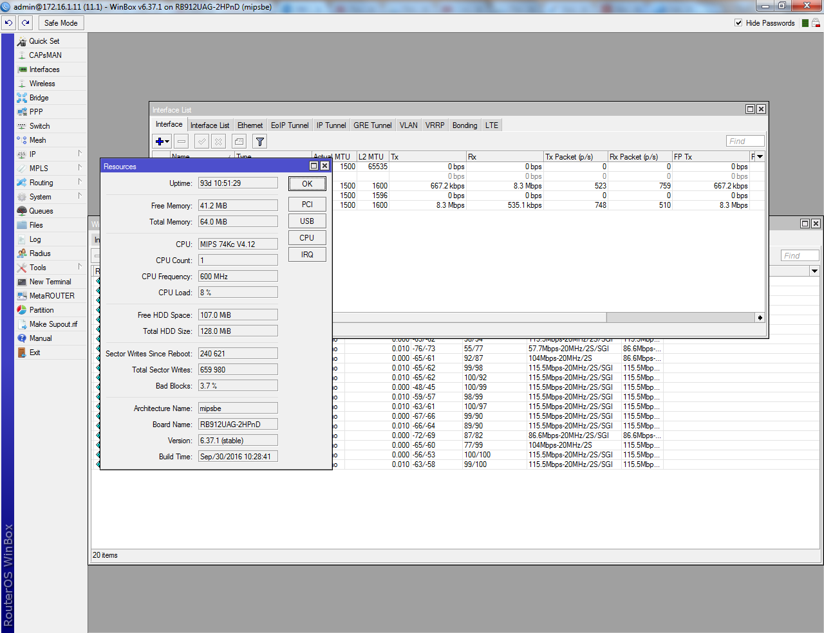
Task: Click the redo arrow icon in toolbar
Action: click(26, 23)
